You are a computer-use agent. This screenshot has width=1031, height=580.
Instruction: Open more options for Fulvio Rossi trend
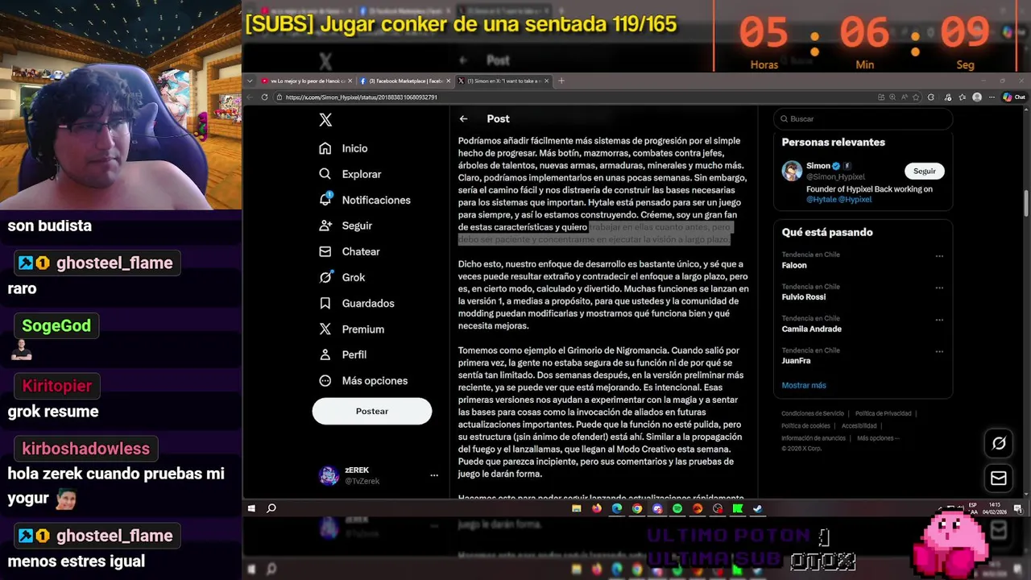939,288
